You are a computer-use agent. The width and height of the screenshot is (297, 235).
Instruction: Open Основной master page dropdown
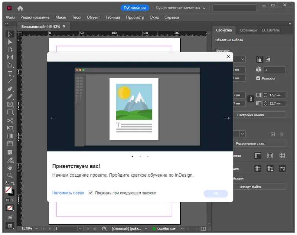[x=146, y=229]
